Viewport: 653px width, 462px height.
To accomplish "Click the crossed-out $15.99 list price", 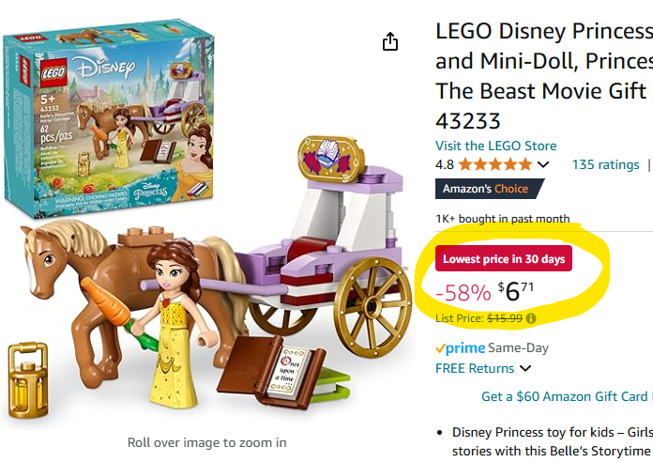I will (x=505, y=318).
